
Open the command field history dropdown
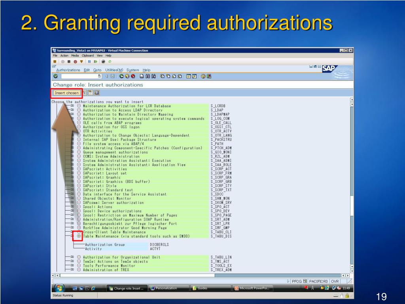99,76
